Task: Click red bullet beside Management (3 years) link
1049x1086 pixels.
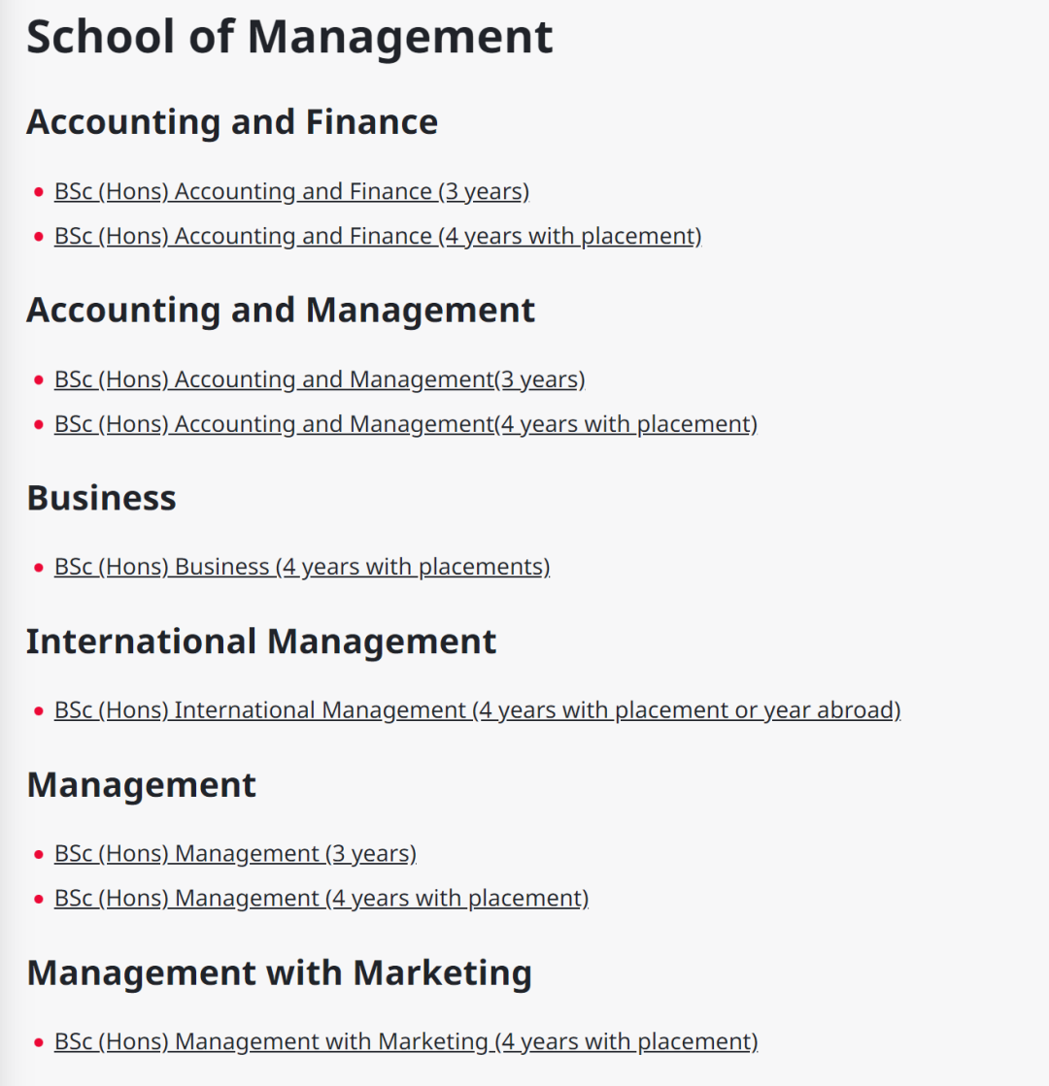Action: click(x=39, y=855)
